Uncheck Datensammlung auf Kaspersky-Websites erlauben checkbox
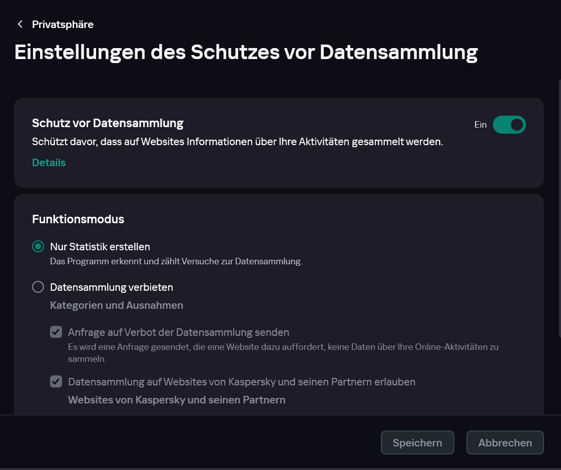Viewport: 561px width, 470px height. coord(56,381)
